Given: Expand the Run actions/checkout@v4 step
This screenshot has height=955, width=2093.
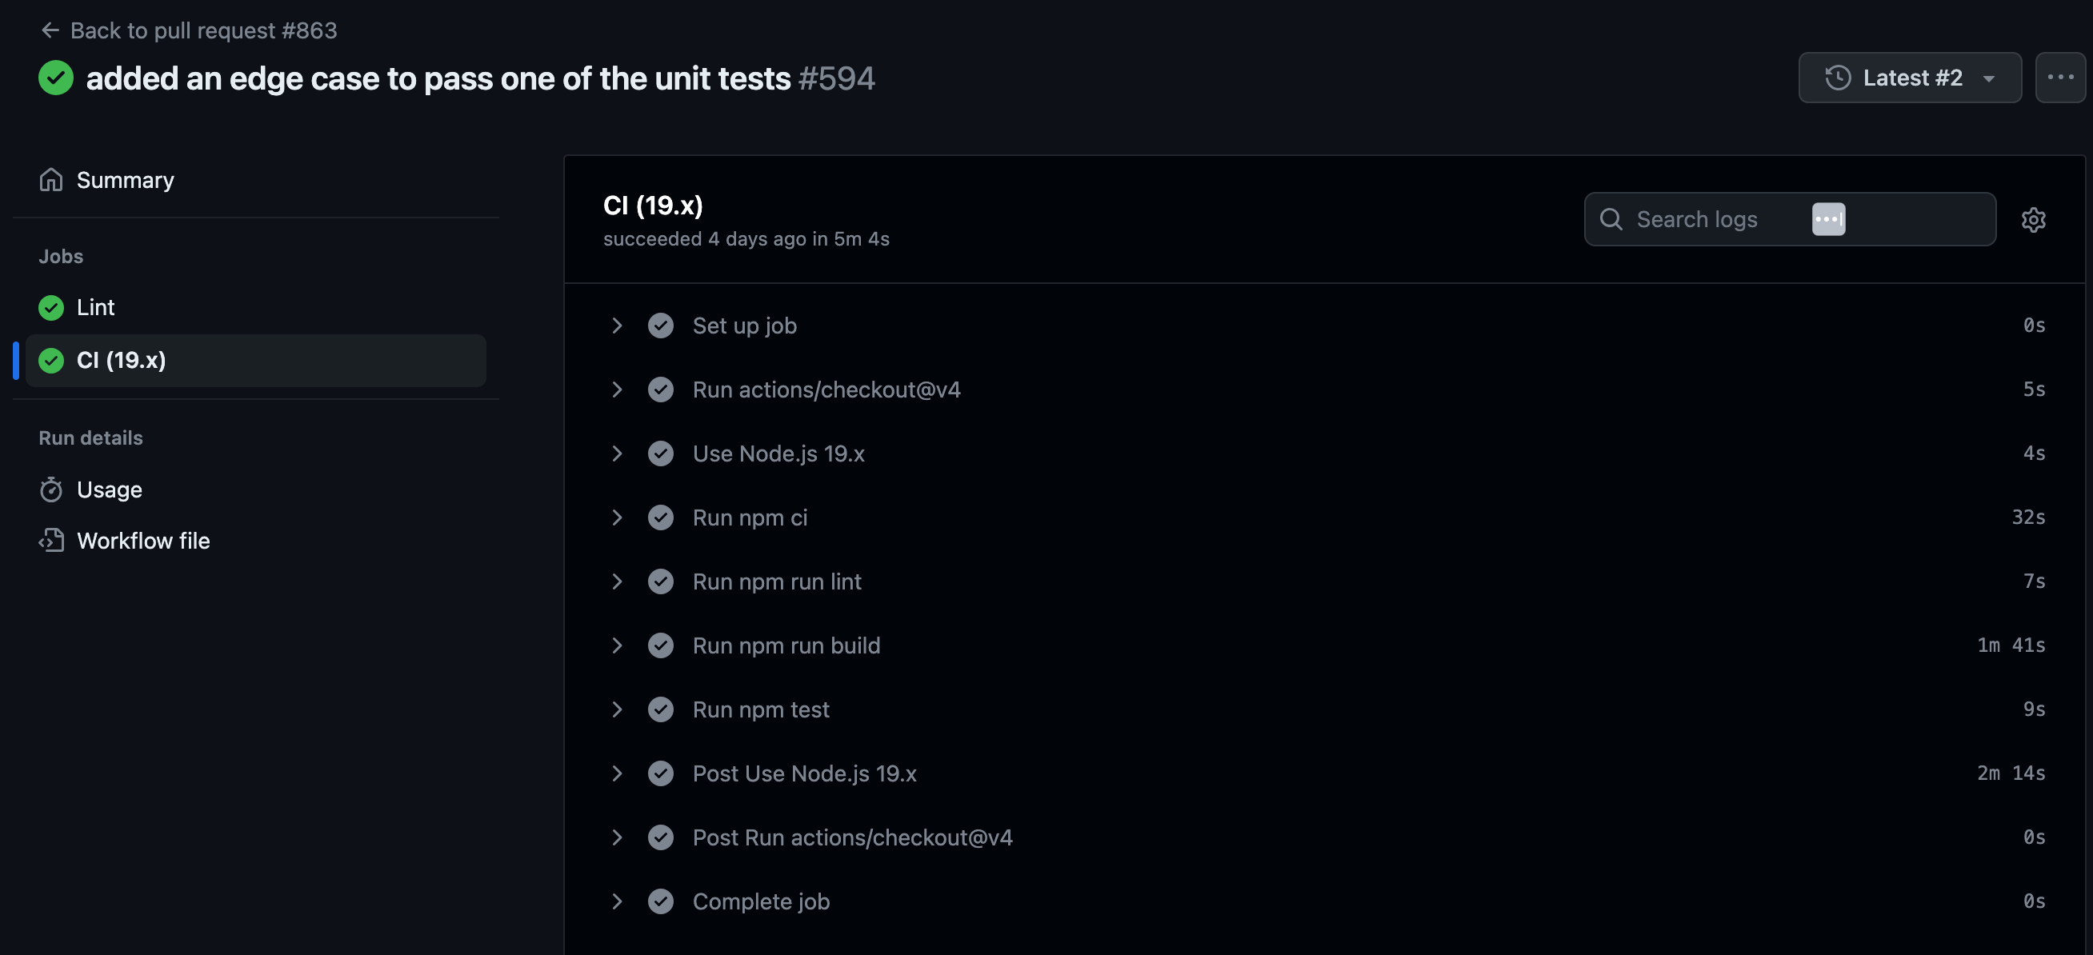Looking at the screenshot, I should pyautogui.click(x=617, y=390).
